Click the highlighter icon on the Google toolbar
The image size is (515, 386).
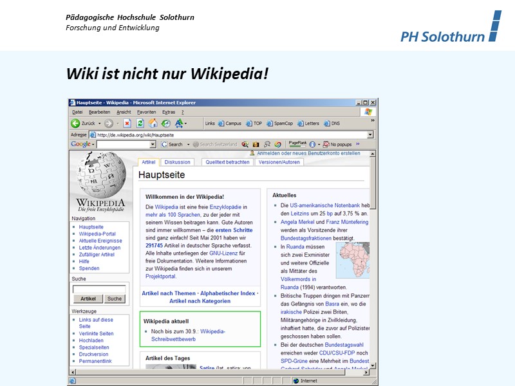277,144
